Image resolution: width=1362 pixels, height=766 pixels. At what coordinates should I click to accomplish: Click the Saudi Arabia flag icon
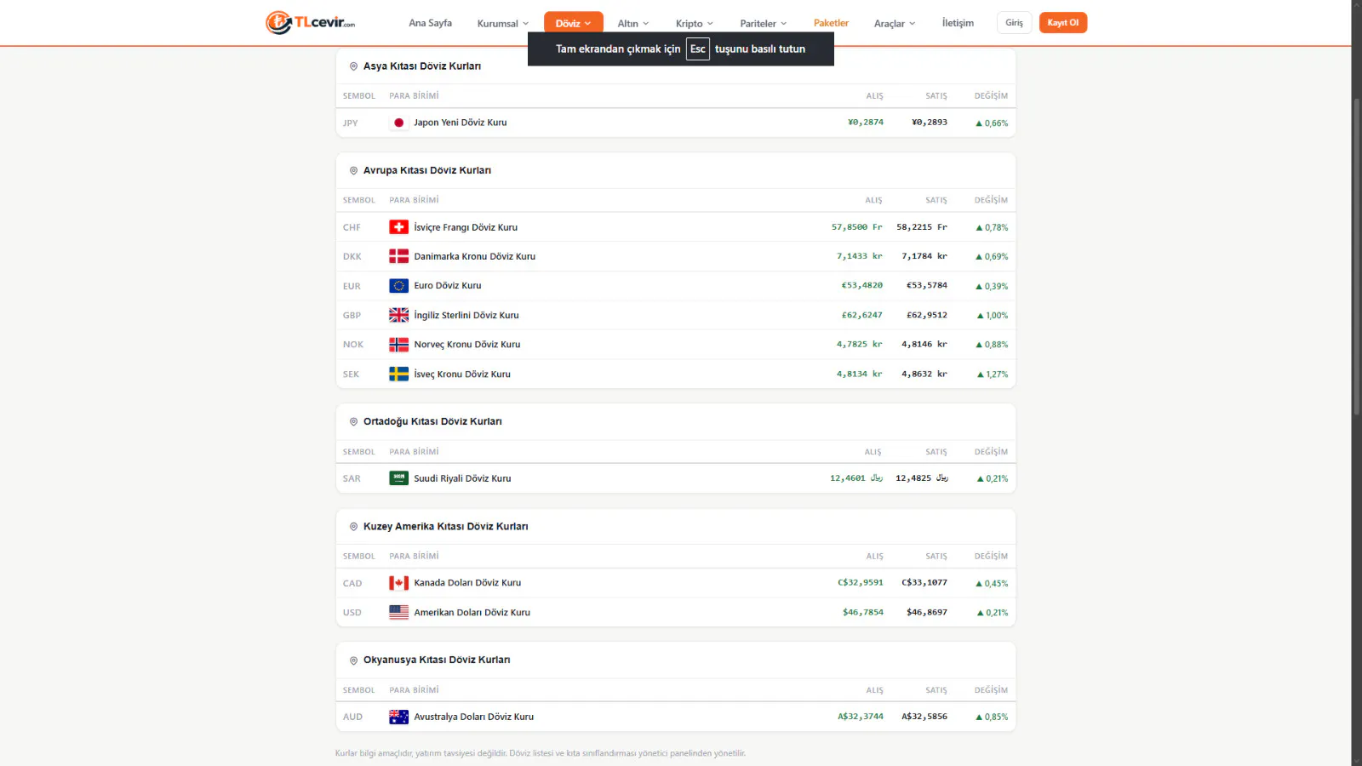(398, 478)
